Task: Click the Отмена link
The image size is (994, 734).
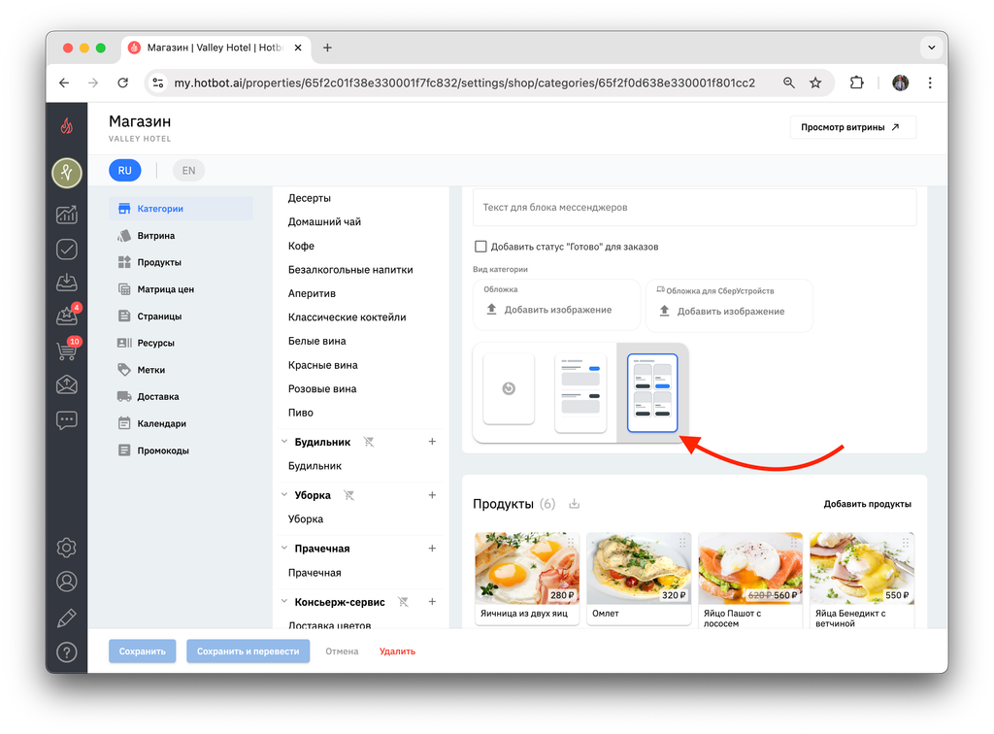Action: 342,651
